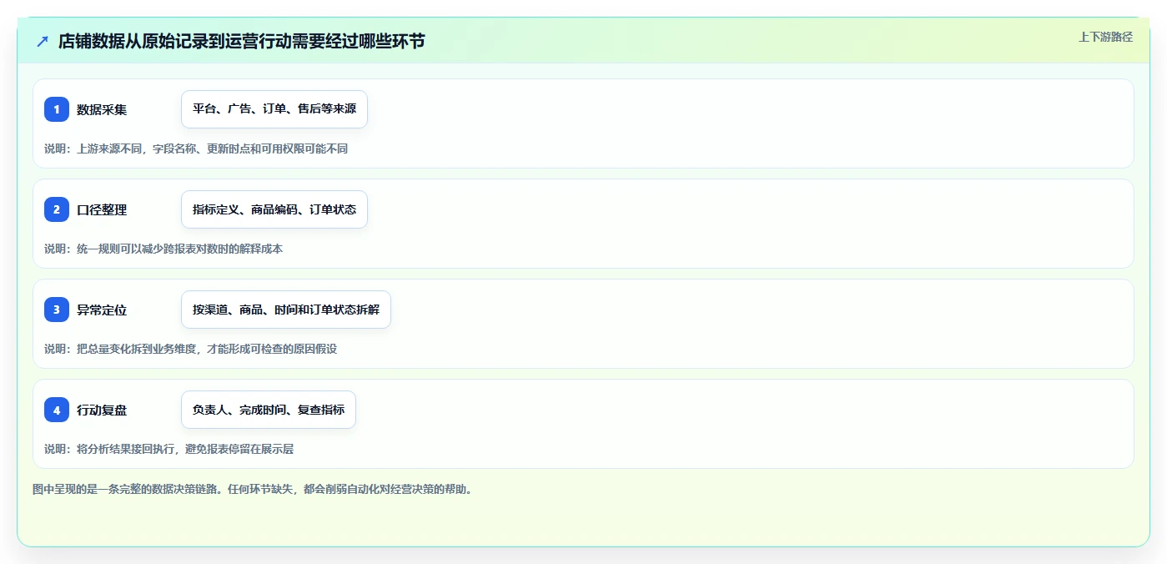1167x564 pixels.
Task: Click the 平台、广告、订单、售后等来源 chip
Action: point(274,109)
